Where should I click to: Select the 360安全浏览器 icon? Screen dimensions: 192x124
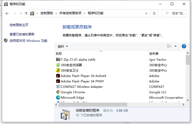pos(58,65)
